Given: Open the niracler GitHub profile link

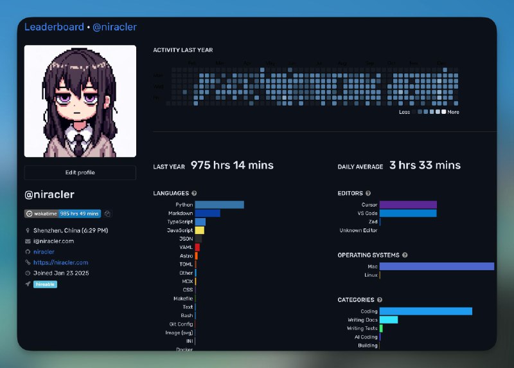Looking at the screenshot, I should tap(44, 252).
